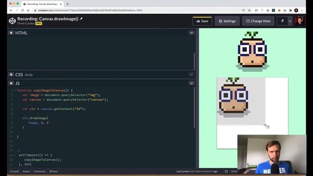
Task: Click the line with getContext("2d")
Action: coord(54,109)
